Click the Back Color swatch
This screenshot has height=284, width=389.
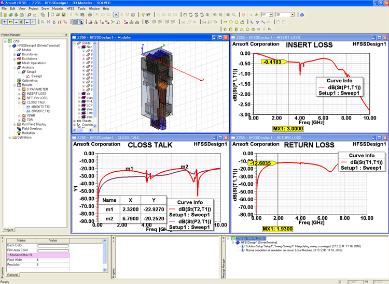(x=53, y=246)
